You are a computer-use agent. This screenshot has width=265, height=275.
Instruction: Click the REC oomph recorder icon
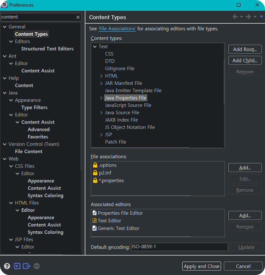36,266
